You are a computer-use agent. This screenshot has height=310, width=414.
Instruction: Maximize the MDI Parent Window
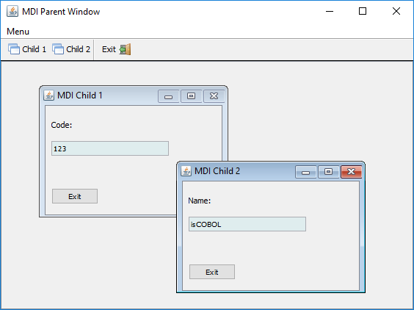tap(363, 11)
